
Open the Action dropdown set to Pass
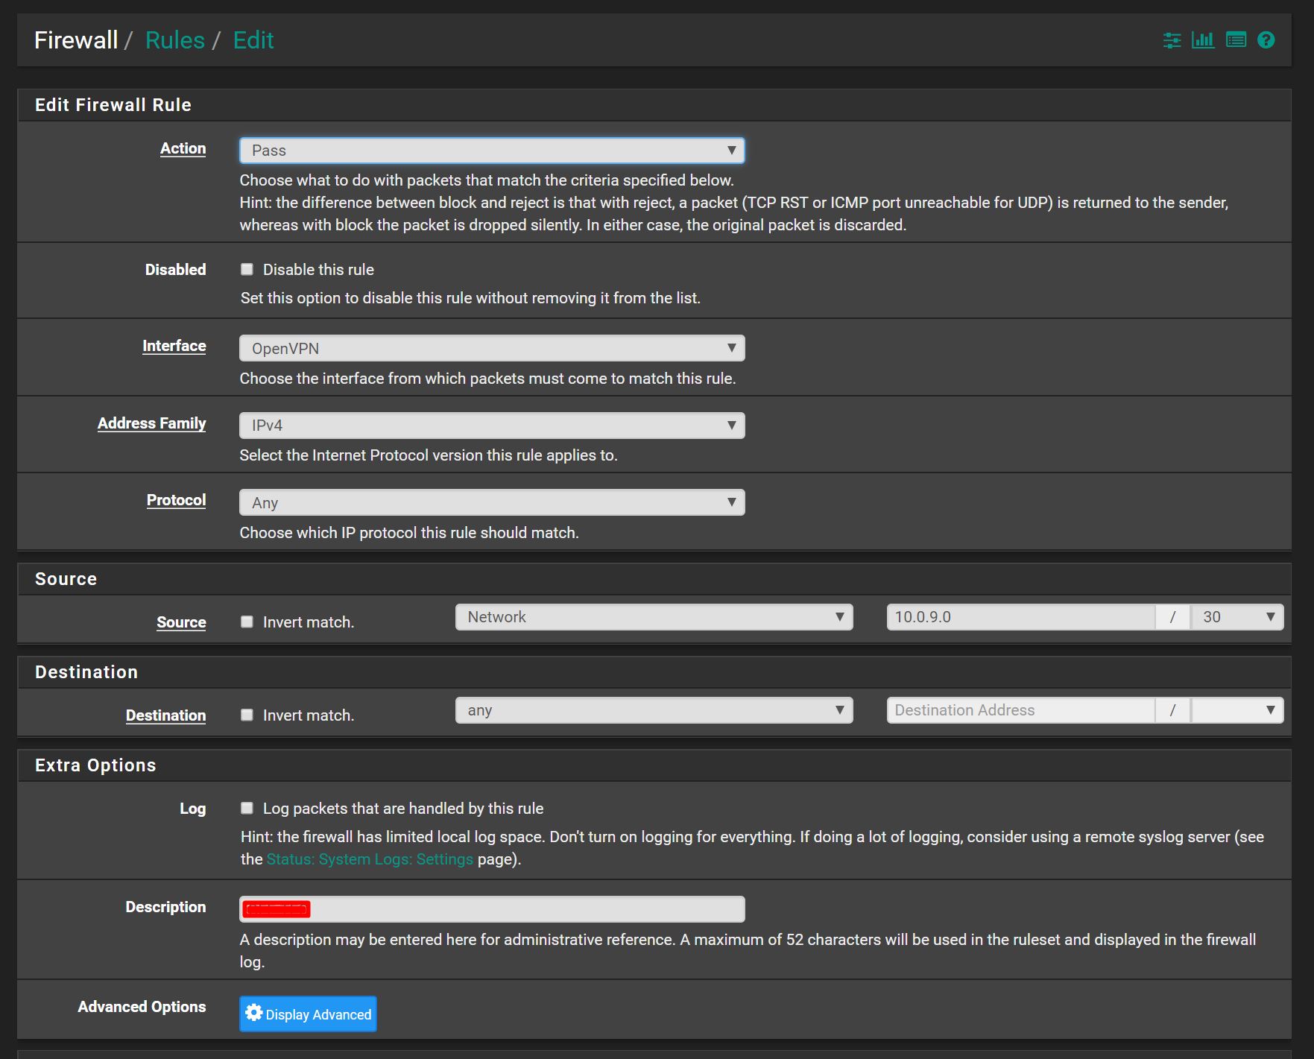pyautogui.click(x=492, y=151)
